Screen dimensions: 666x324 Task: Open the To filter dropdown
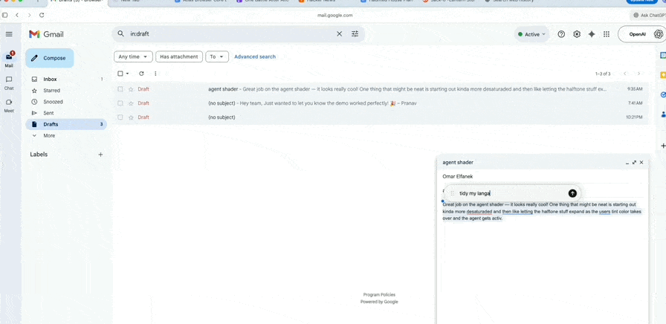coord(217,56)
